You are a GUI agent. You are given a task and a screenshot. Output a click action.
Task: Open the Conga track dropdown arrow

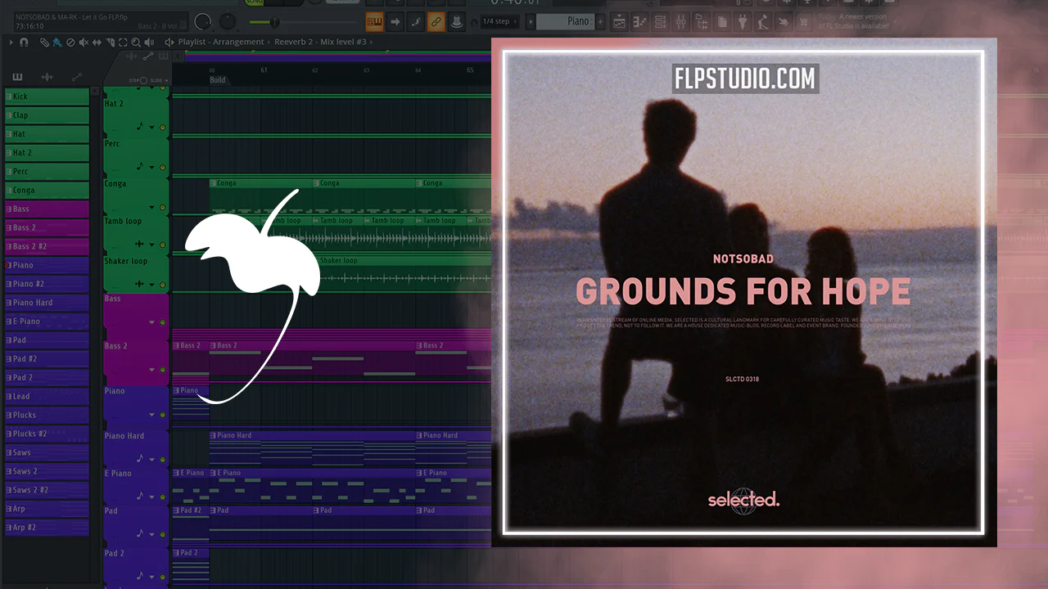(151, 207)
